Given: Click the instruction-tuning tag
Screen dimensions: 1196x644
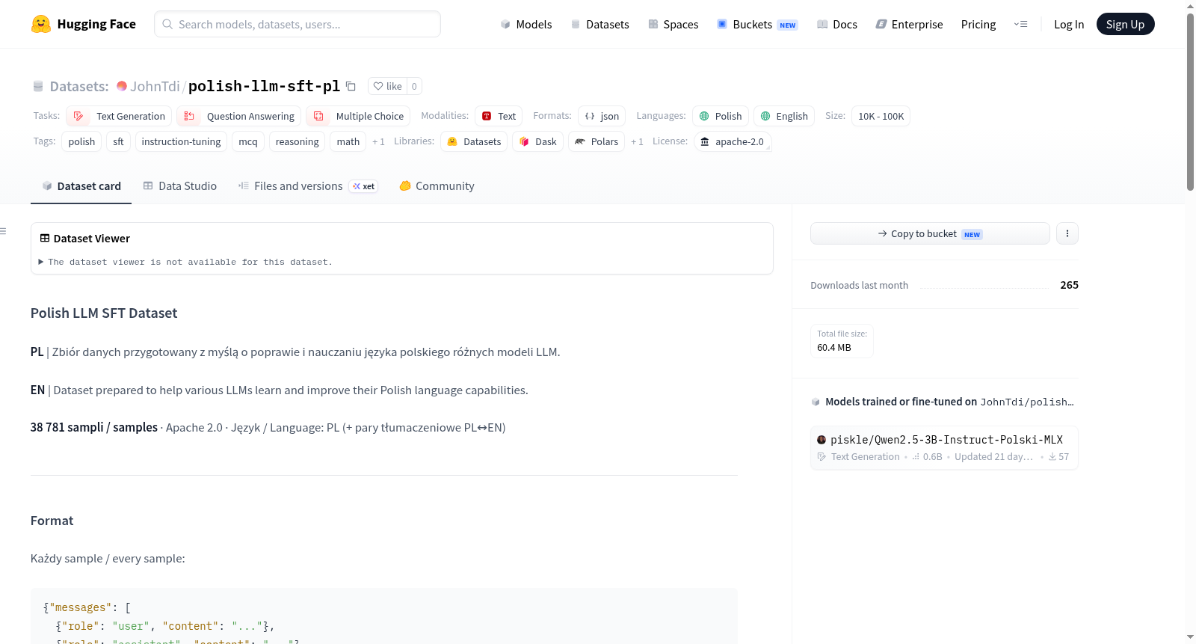Looking at the screenshot, I should pyautogui.click(x=181, y=141).
